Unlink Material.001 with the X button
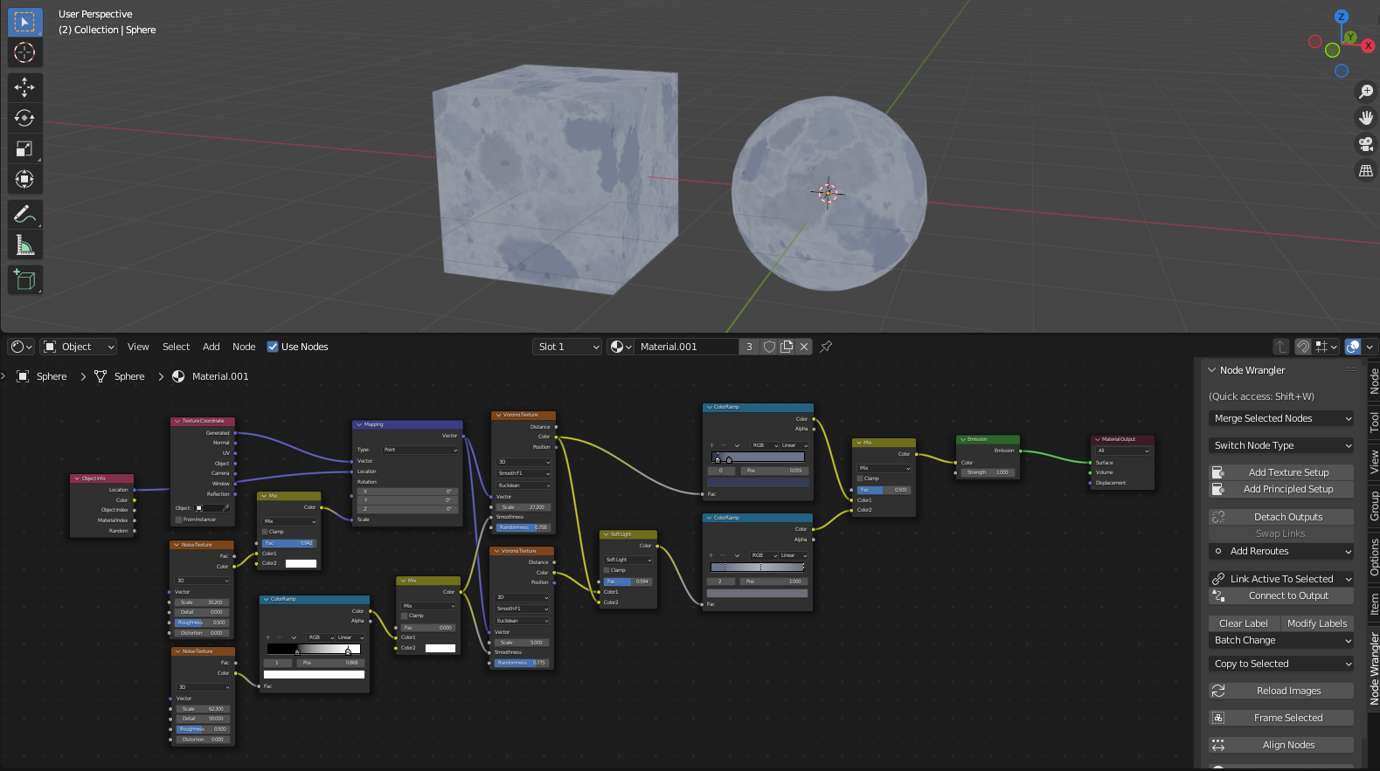 click(804, 347)
